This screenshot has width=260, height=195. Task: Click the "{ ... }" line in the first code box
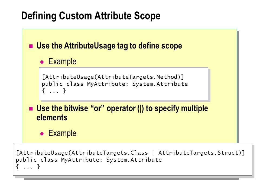pos(54,91)
